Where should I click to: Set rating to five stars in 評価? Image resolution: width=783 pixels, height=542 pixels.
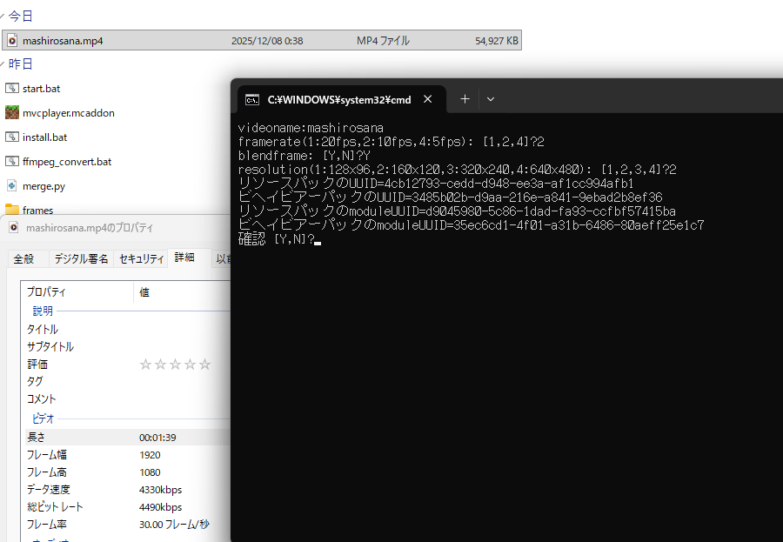pos(205,365)
